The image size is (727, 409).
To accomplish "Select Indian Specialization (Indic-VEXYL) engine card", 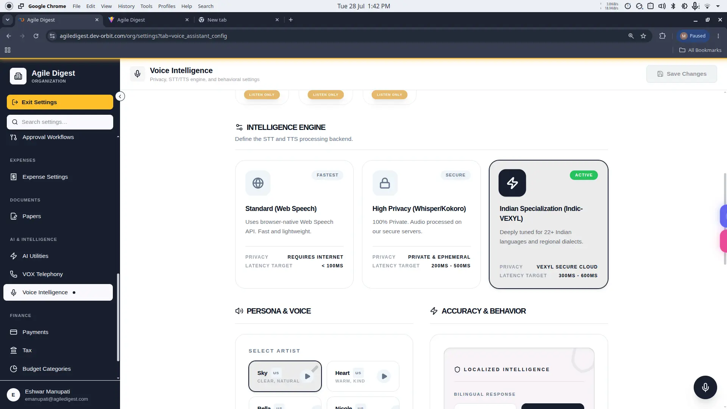I will [x=549, y=224].
